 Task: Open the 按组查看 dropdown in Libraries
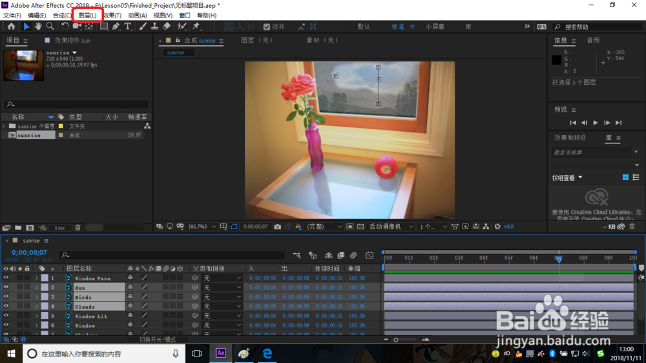567,178
